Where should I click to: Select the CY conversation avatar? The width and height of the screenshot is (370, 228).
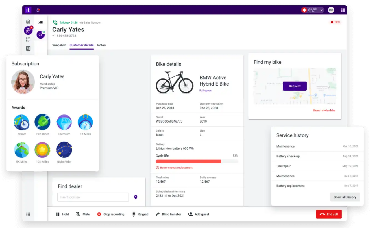pos(41,35)
